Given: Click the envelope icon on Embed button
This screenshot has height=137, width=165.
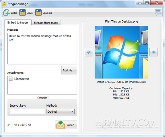Looking at the screenshot, I should point(61,125).
